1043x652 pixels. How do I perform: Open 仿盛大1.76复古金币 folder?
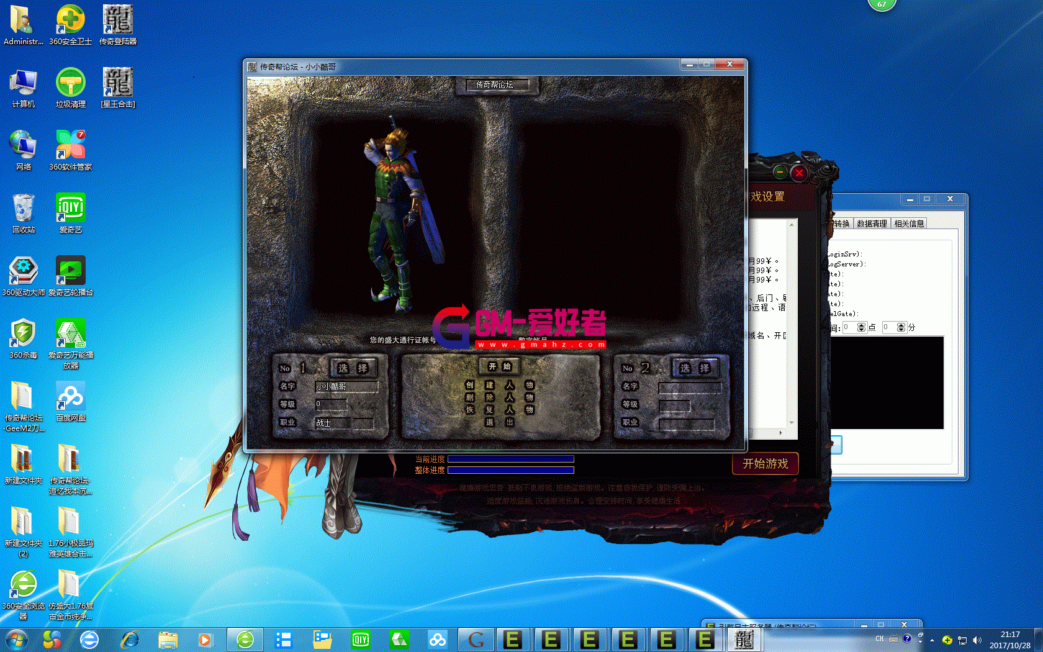(70, 594)
